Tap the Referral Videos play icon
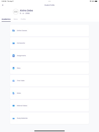 (x=13, y=106)
